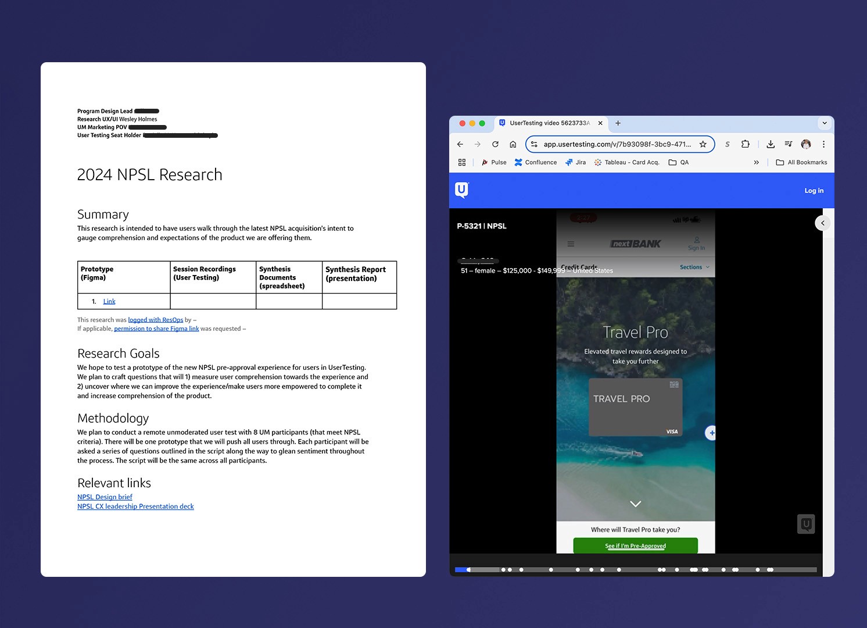Reload the UserTesting page
The width and height of the screenshot is (867, 628).
click(x=495, y=144)
